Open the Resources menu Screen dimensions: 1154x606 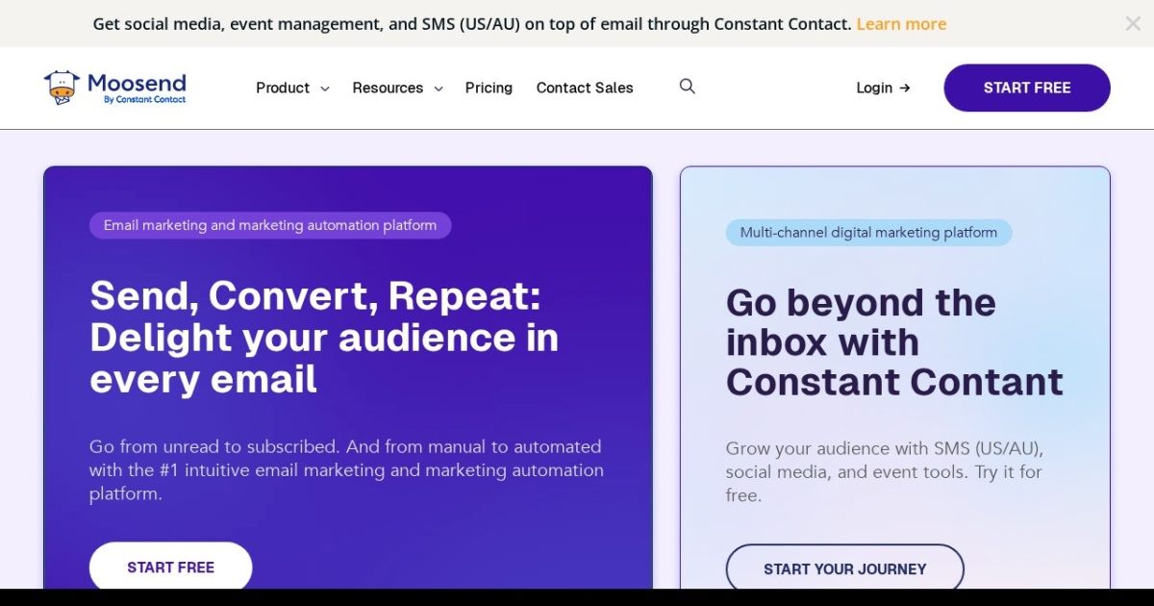click(397, 88)
